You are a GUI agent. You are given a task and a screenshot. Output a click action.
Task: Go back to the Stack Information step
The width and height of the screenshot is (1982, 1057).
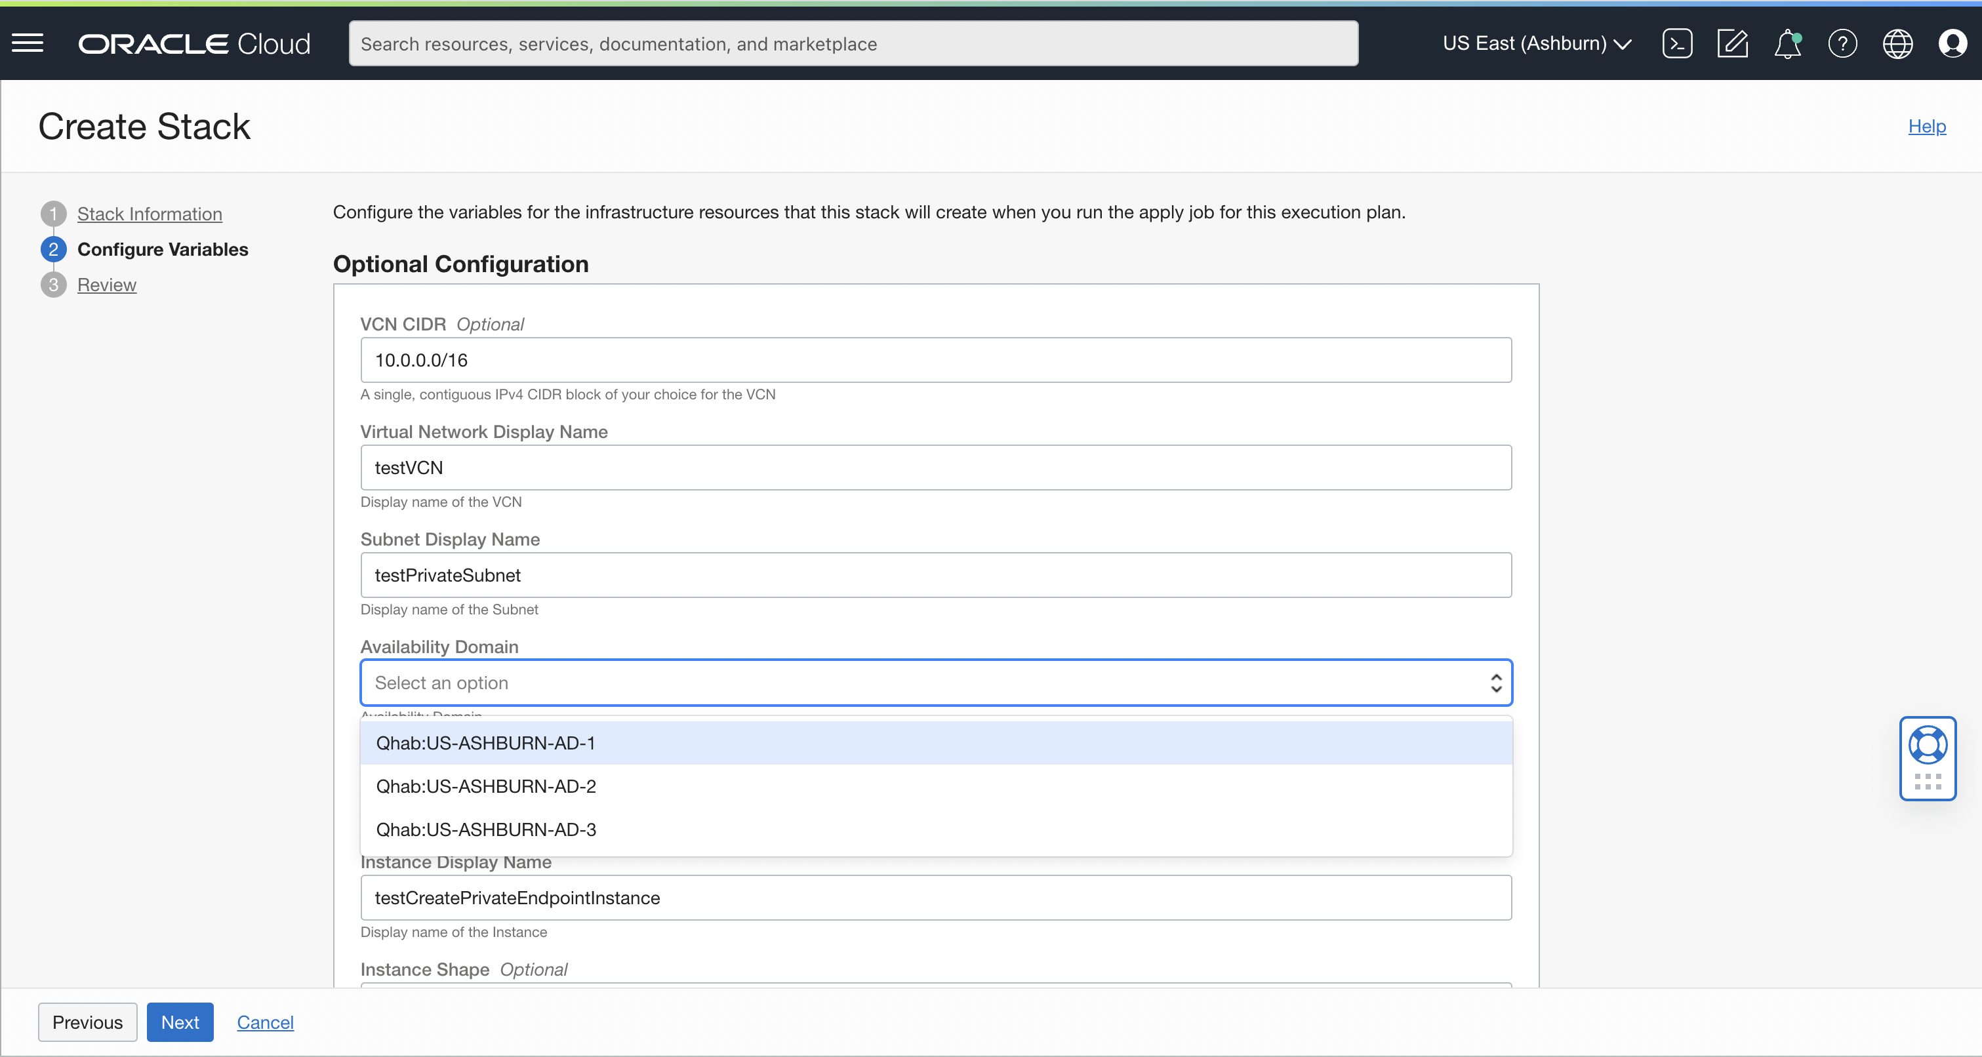tap(148, 214)
